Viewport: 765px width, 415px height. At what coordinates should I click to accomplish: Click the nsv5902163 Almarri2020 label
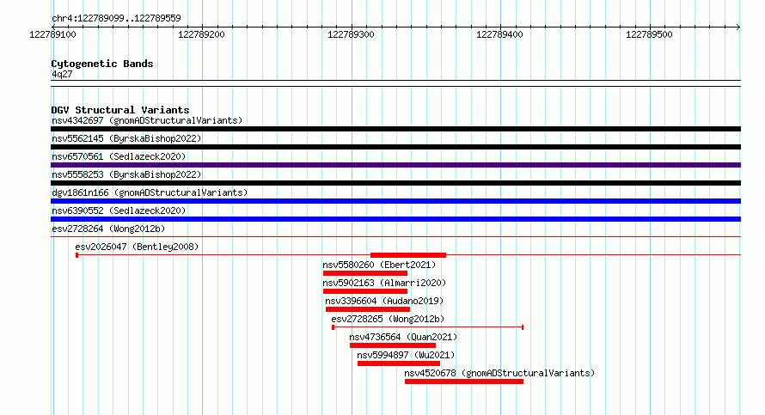pyautogui.click(x=384, y=283)
